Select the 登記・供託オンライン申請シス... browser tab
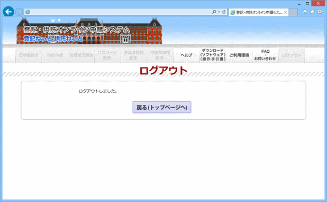The image size is (327, 202). click(259, 13)
